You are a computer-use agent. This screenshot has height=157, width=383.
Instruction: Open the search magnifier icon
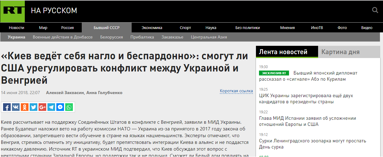pyautogui.click(x=375, y=10)
